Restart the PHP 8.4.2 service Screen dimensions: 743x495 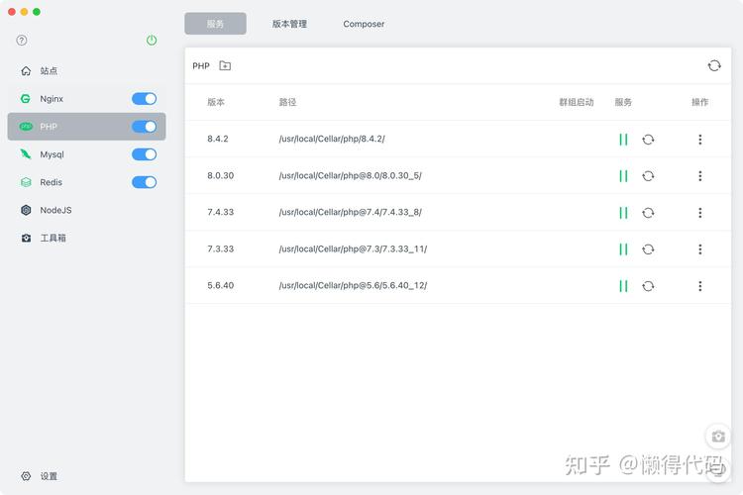point(648,140)
